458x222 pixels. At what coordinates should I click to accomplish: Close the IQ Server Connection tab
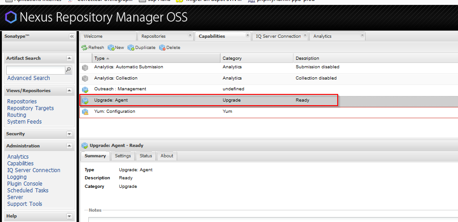tap(305, 36)
